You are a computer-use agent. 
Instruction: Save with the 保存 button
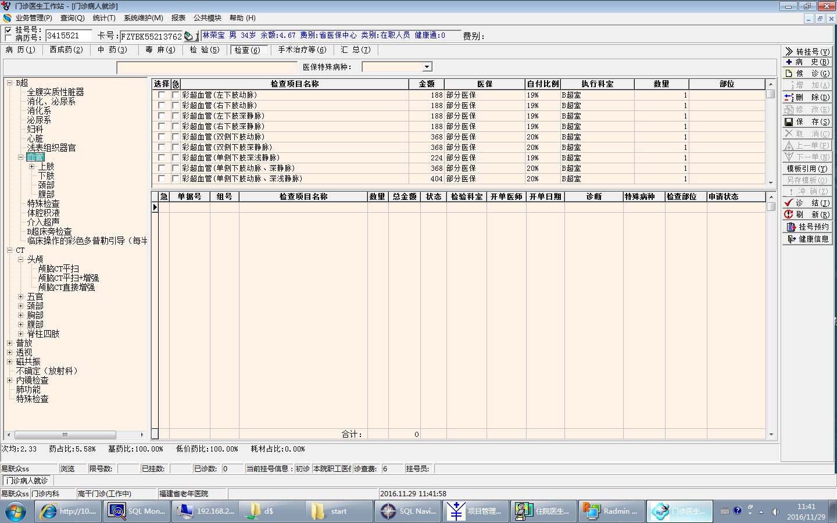pos(807,121)
